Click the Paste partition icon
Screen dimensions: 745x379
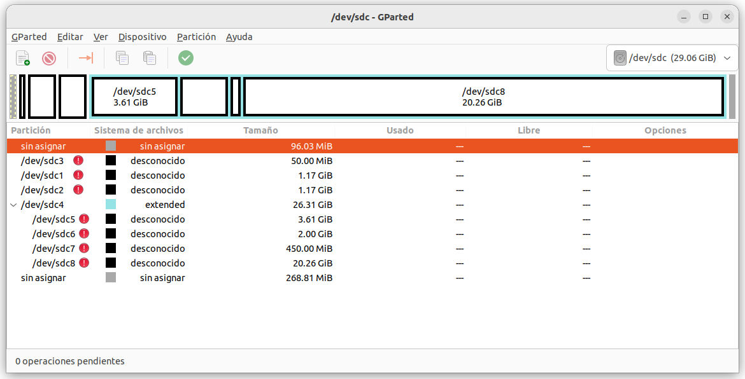(x=150, y=58)
